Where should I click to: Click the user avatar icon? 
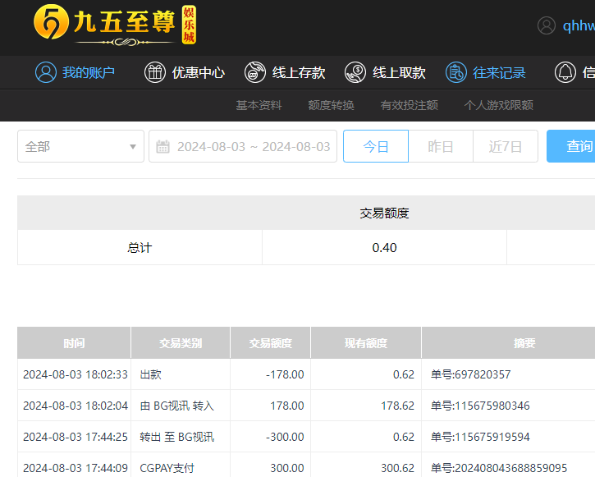click(547, 25)
